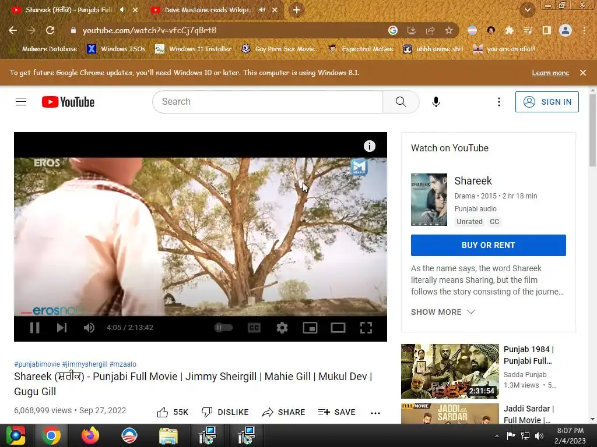Click Learn more in update notice
597x447 pixels.
click(550, 73)
